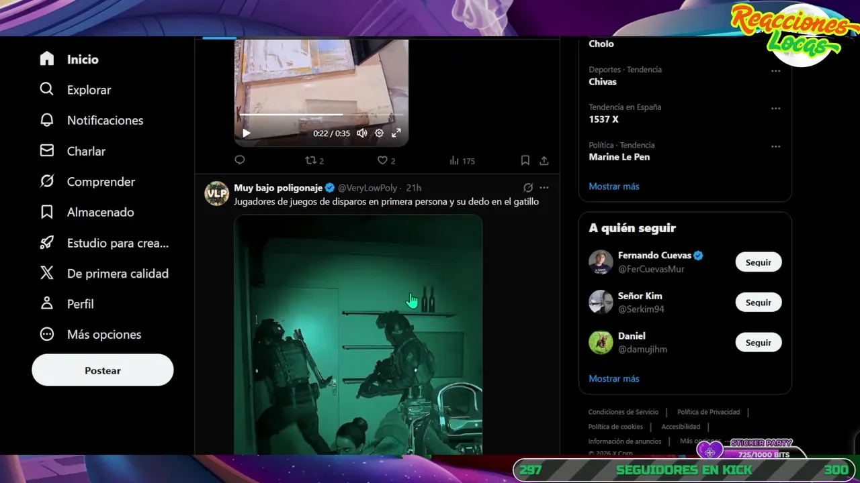Screen dimensions: 860x483
Task: Open the night-vision soldiers image
Action: point(358,335)
